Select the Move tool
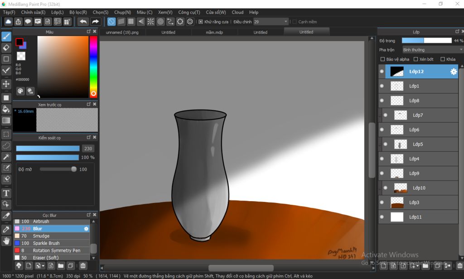 [x=6, y=84]
